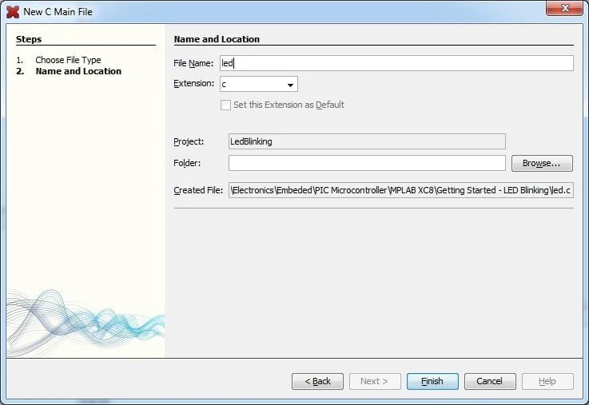The height and width of the screenshot is (405, 589).
Task: Click the Cancel button
Action: point(490,381)
